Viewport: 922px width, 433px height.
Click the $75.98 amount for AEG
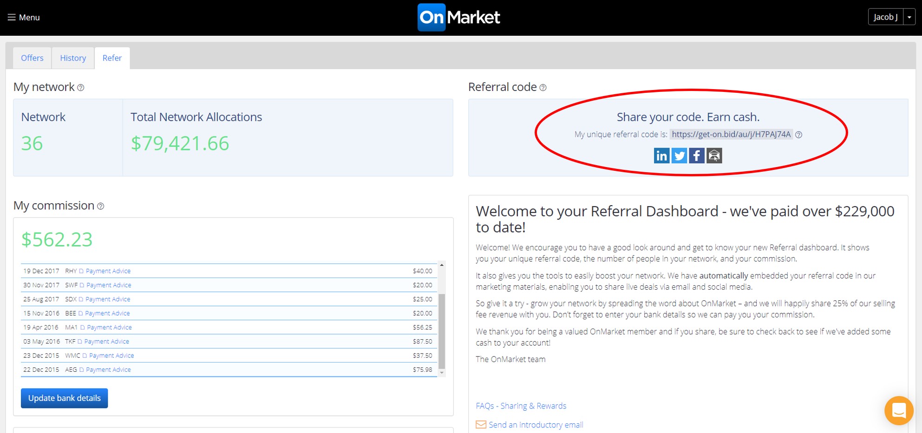click(422, 370)
